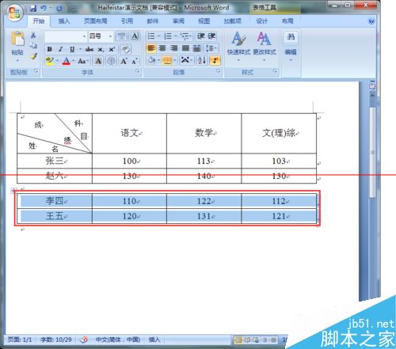This screenshot has width=396, height=349.
Task: Click the vertical scrollbar thumb
Action: coord(372,153)
